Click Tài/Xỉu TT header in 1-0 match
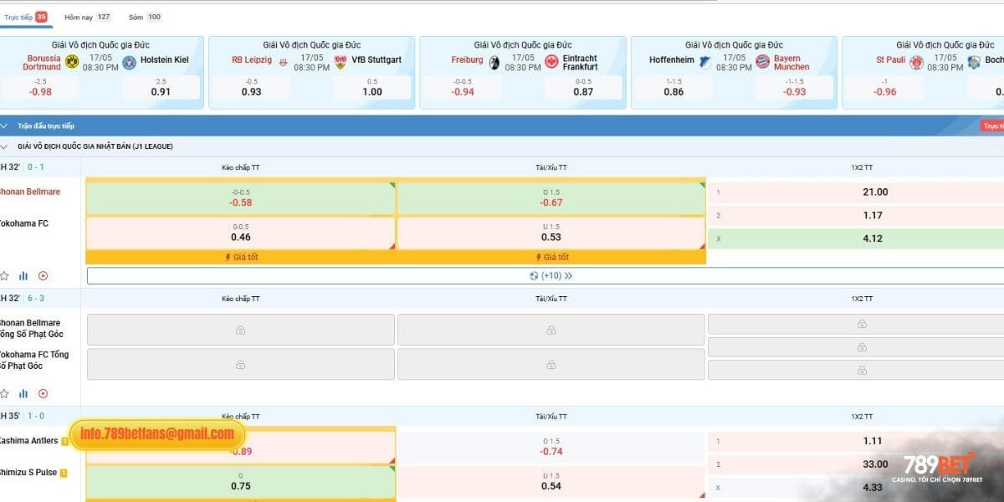 [x=551, y=416]
